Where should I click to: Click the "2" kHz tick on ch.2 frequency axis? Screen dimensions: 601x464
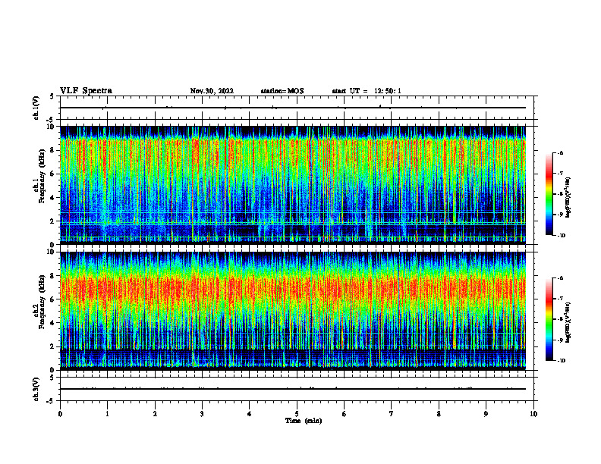point(52,346)
